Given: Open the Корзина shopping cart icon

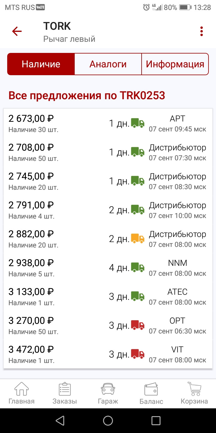Looking at the screenshot, I should point(194,388).
